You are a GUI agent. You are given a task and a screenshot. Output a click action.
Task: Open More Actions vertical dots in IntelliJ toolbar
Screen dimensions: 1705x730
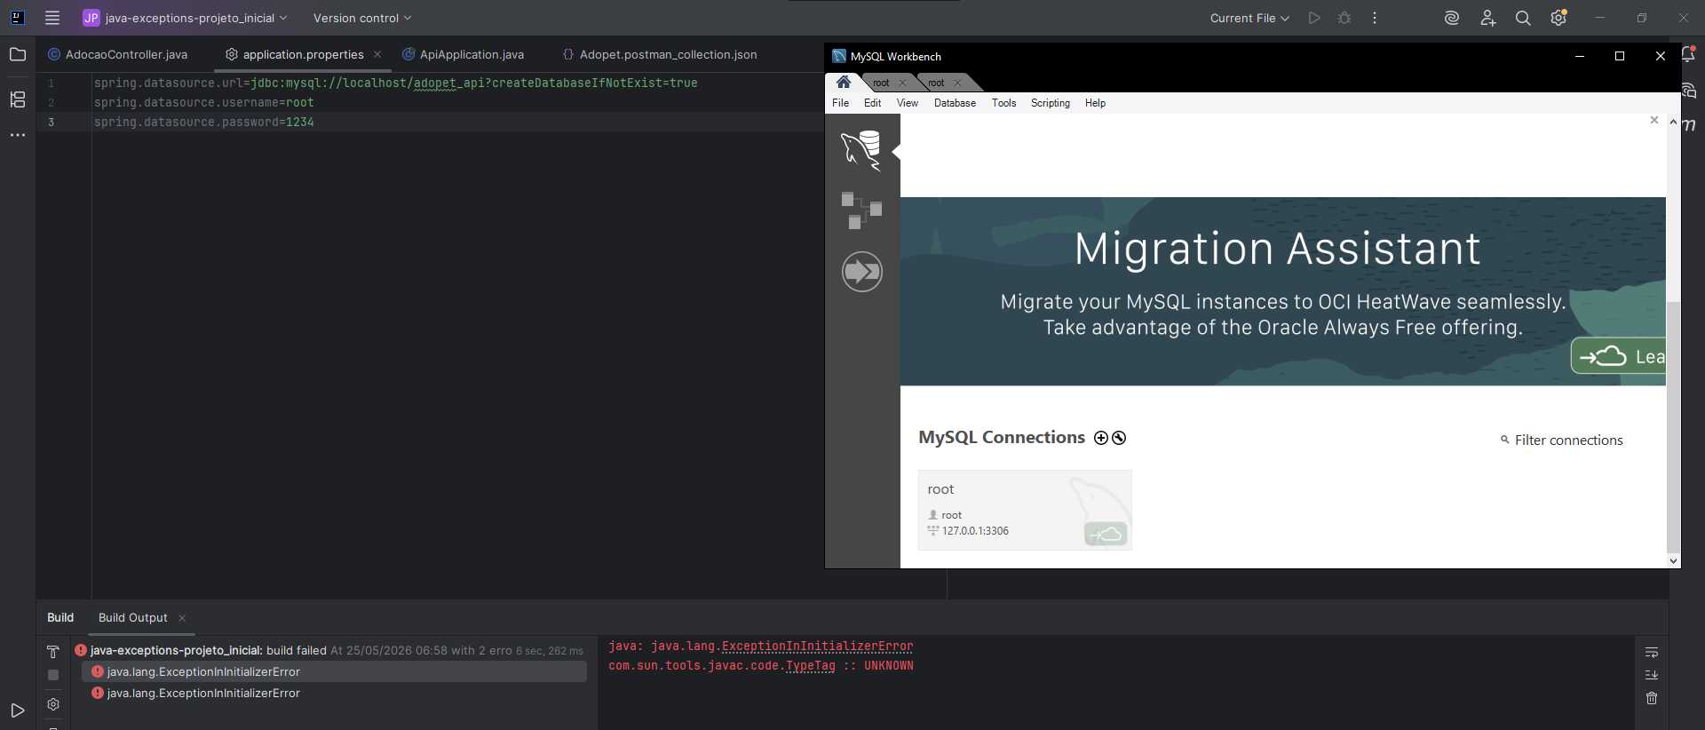[x=1375, y=18]
